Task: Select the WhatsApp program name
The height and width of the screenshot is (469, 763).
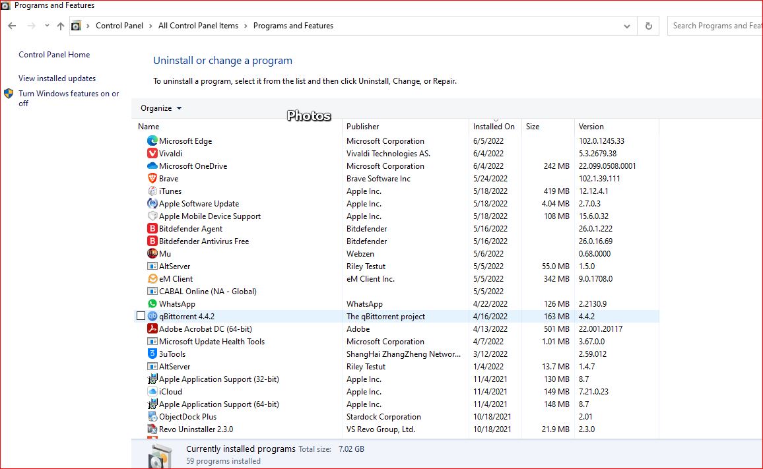Action: click(177, 304)
